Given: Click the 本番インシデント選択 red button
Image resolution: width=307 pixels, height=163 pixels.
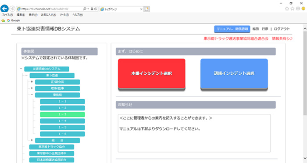Looking at the screenshot, I should [x=152, y=74].
